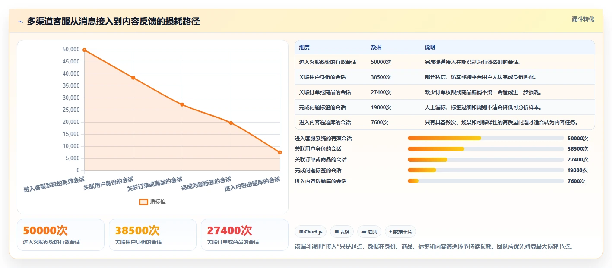The image size is (612, 268).
Task: Click the progress bar for 关联订单或商品的会话
Action: pos(485,160)
